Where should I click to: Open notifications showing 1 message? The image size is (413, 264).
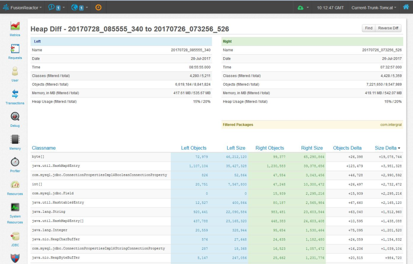click(55, 7)
